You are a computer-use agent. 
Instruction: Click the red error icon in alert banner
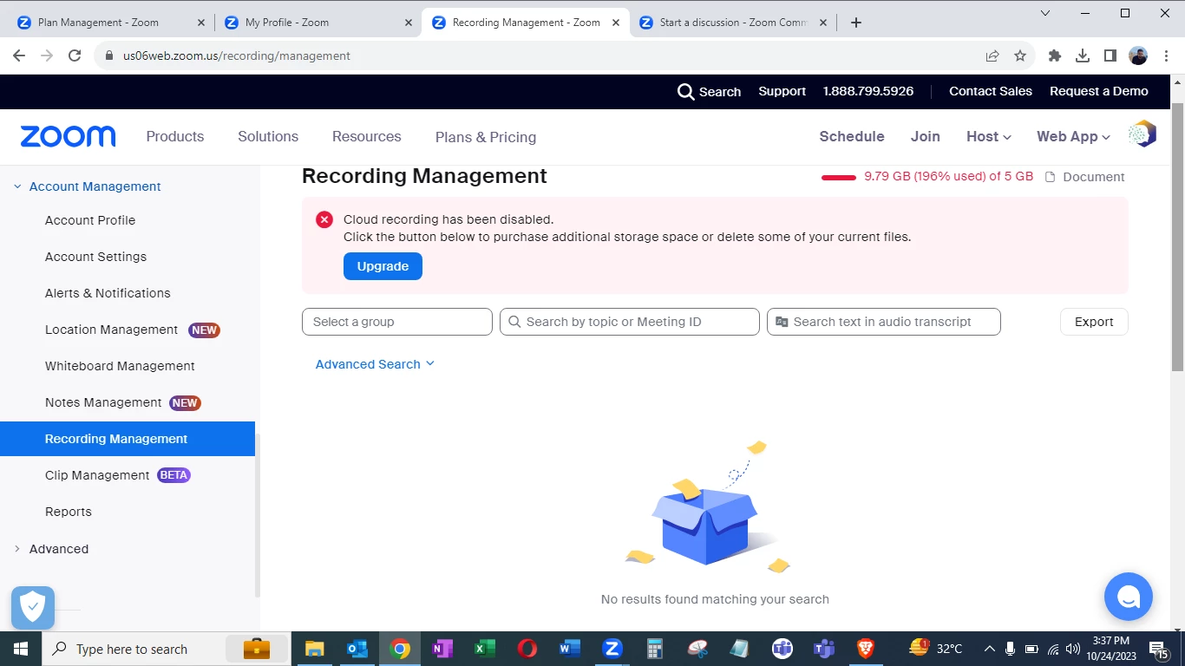[x=324, y=219]
